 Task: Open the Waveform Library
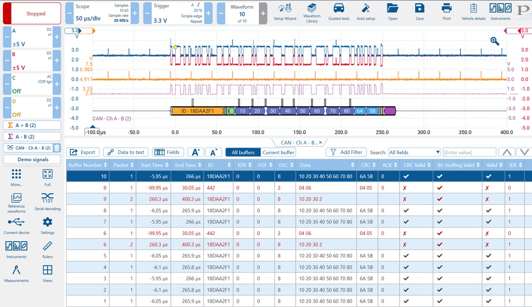pos(312,13)
